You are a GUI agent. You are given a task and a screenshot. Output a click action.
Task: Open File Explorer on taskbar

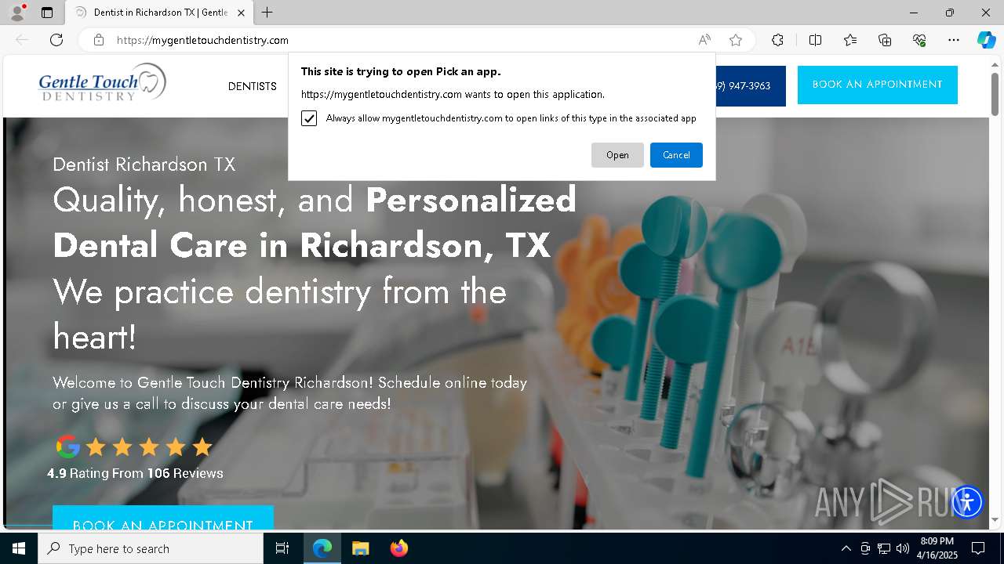[x=360, y=548]
